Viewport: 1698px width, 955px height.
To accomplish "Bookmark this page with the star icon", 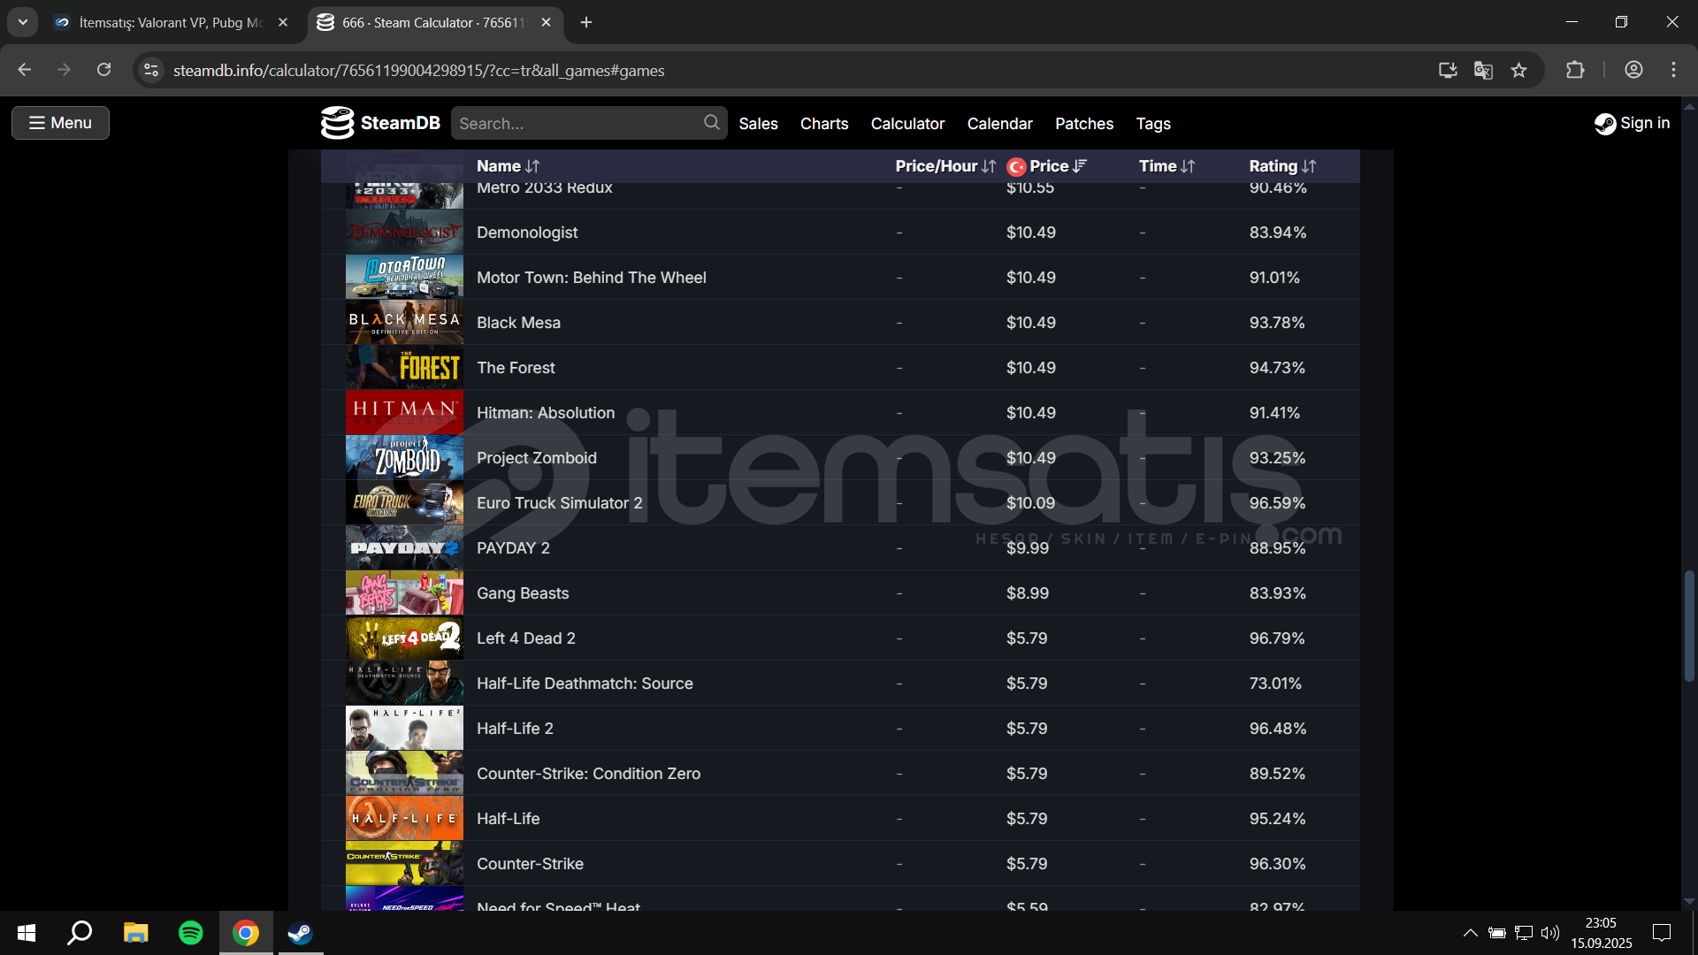I will [1518, 70].
